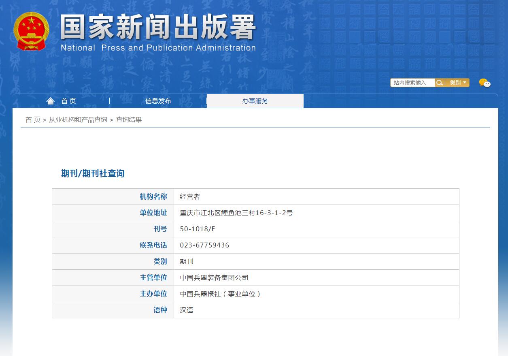This screenshot has height=356, width=508.
Task: Switch to the 信息发布 tab
Action: point(158,101)
